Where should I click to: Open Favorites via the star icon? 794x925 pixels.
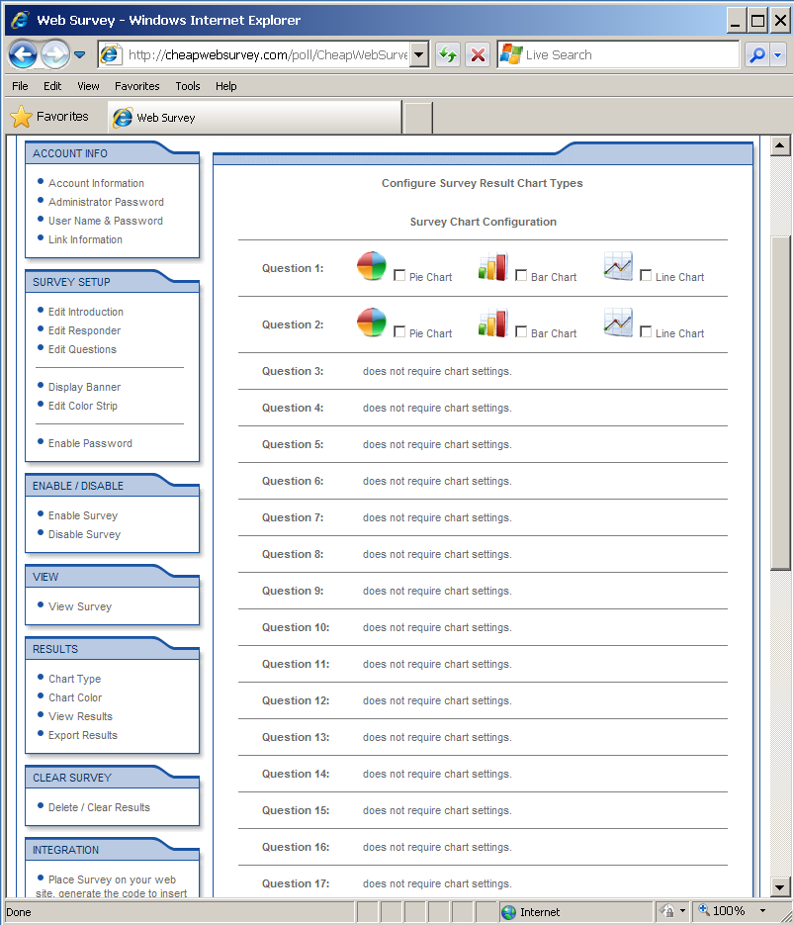21,117
